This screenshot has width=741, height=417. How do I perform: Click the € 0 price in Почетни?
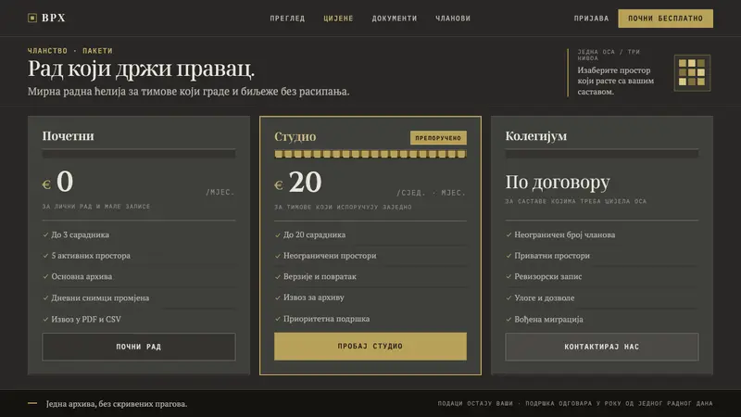point(57,182)
